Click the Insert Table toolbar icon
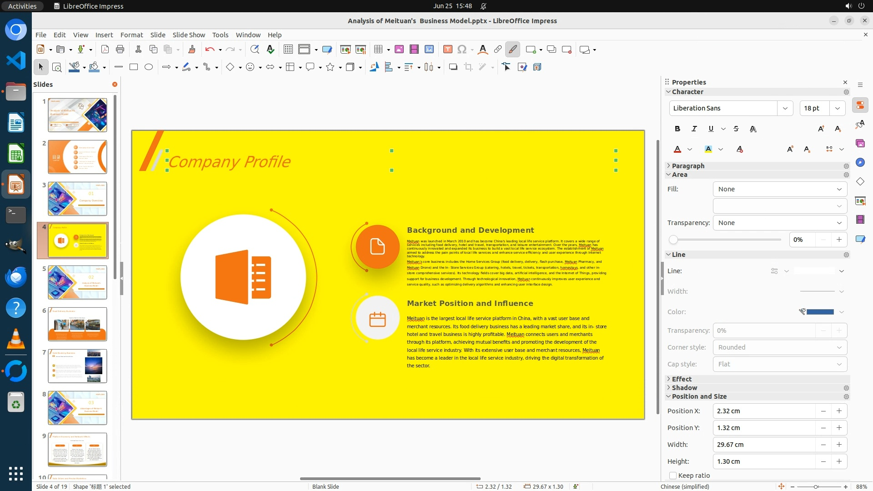873x491 pixels. (377, 50)
